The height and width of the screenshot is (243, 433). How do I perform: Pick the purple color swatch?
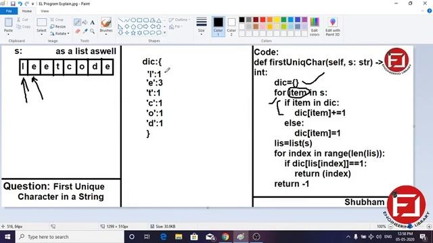coord(304,20)
